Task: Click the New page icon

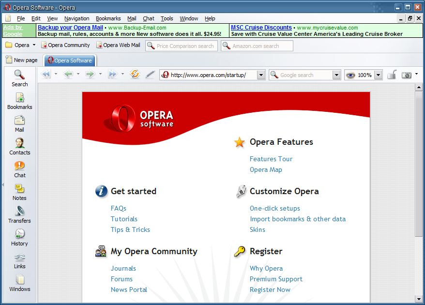Action: [9, 60]
